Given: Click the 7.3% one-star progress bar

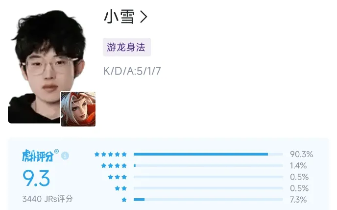Looking at the screenshot, I should 208,200.
